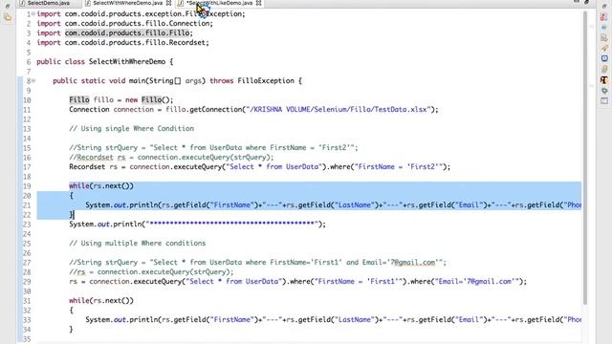612x344 pixels.
Task: Click the restore icon atop the right trim stack
Action: 604,7
